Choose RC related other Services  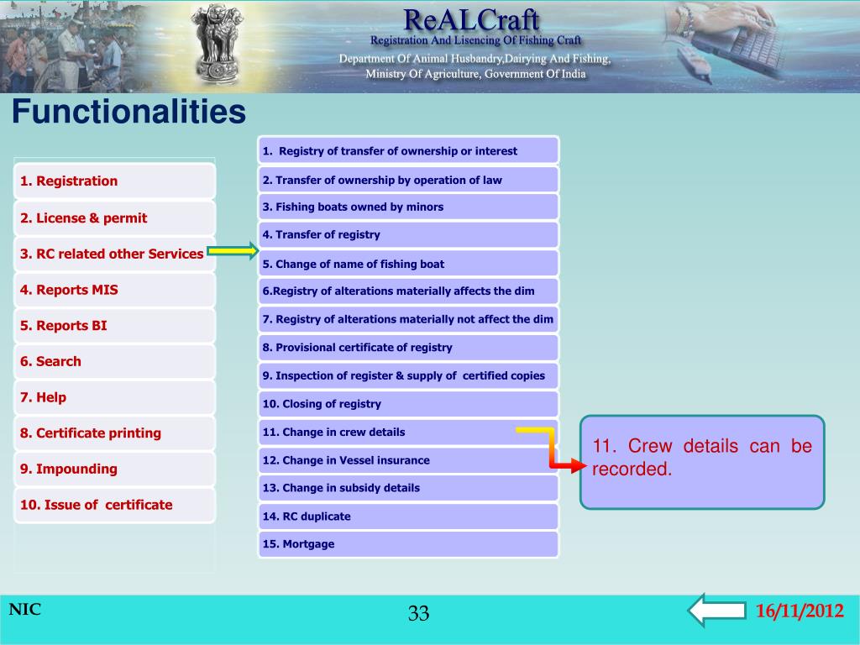coord(114,254)
